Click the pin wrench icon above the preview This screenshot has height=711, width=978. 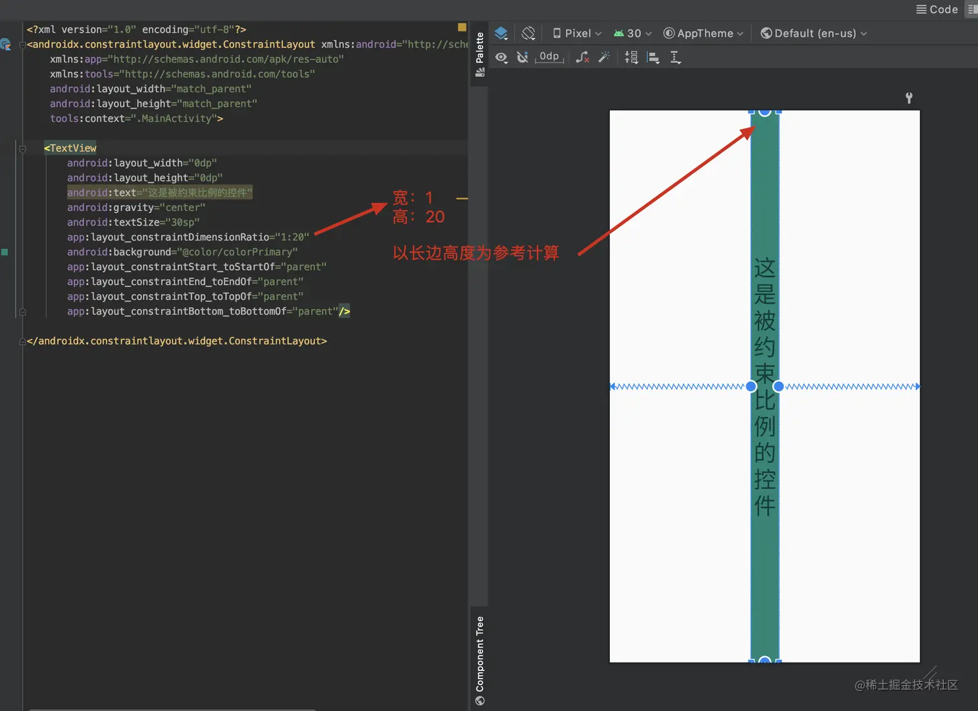pos(909,98)
